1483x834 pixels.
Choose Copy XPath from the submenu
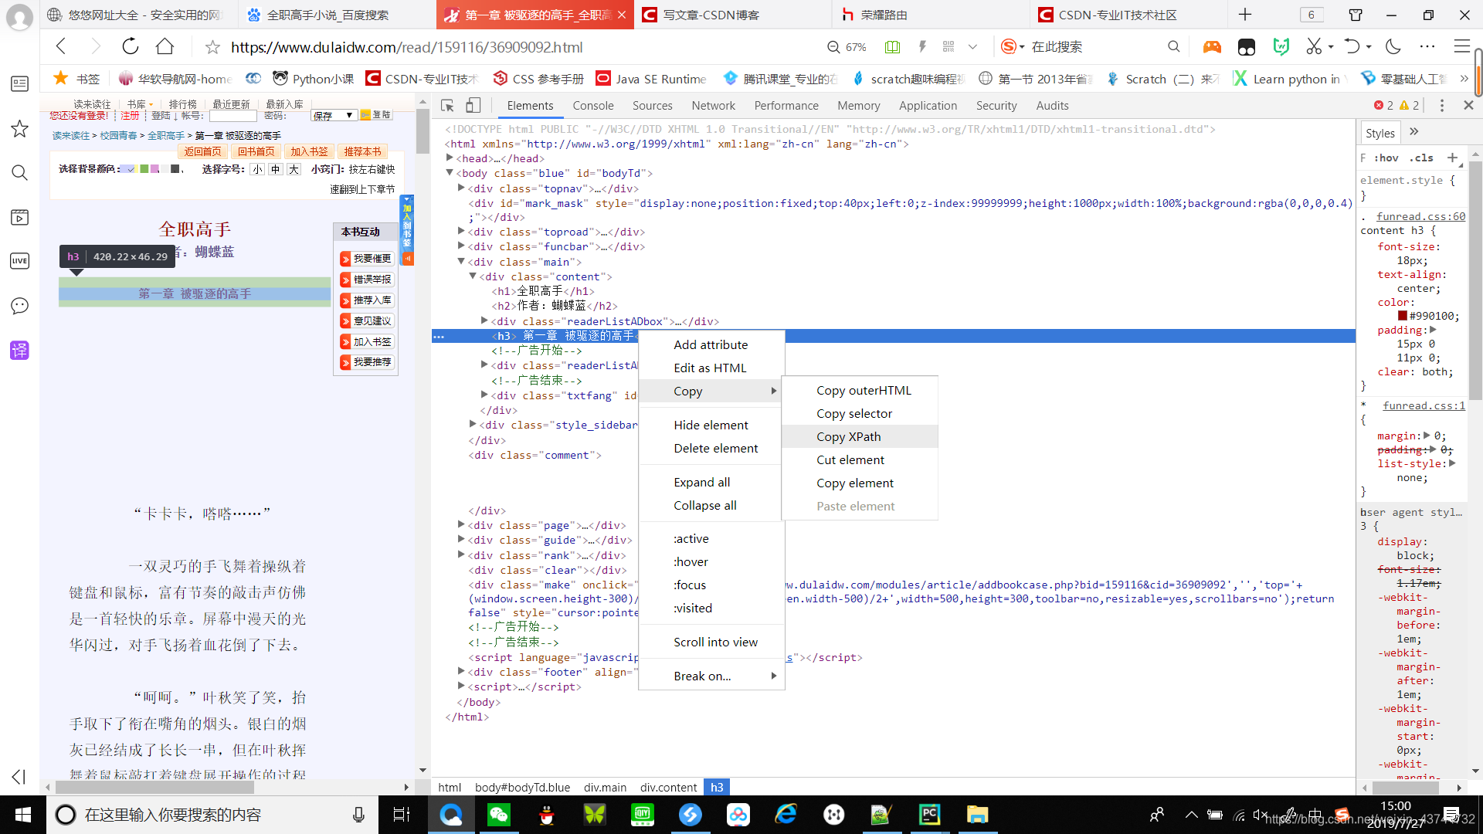pos(860,437)
